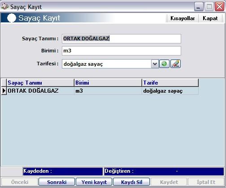Click the Birimi field containing m3
The height and width of the screenshot is (188, 226).
(x=122, y=51)
